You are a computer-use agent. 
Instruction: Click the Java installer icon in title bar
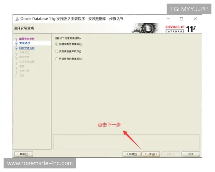[17, 19]
